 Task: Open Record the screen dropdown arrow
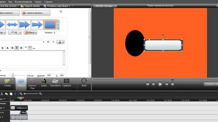[x=18, y=6]
